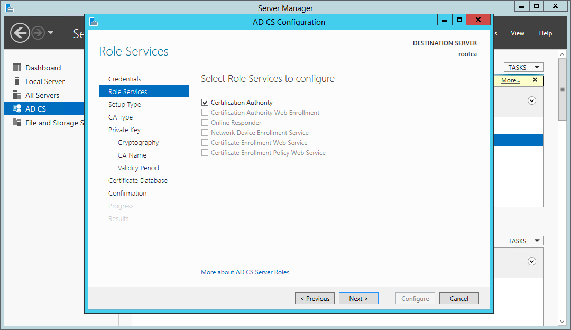This screenshot has width=571, height=330.
Task: Click the Local Server icon in the sidebar
Action: (x=17, y=81)
